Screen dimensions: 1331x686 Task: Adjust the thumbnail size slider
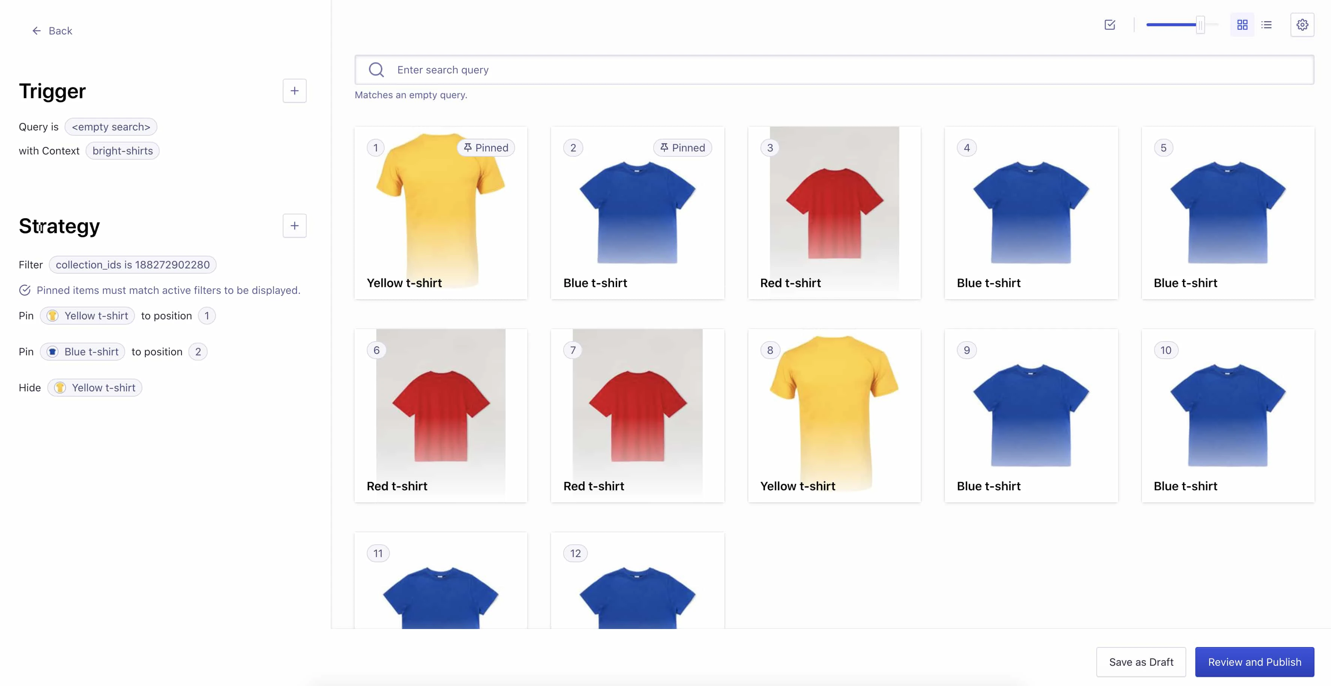click(1200, 24)
